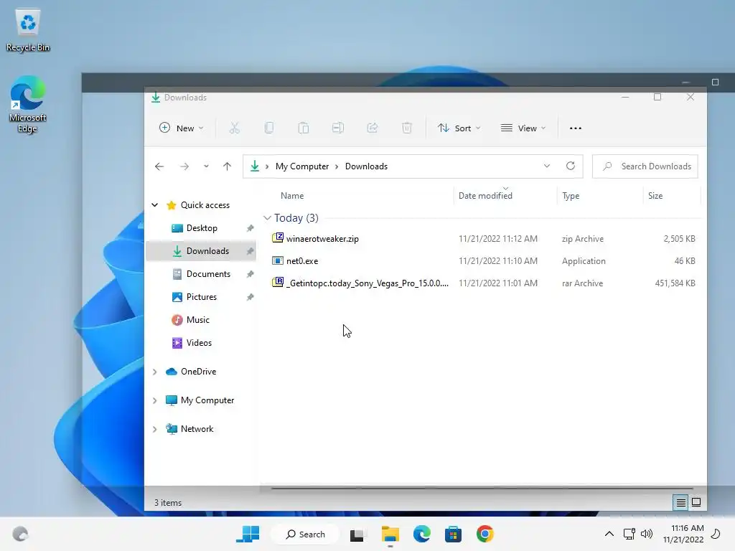This screenshot has width=735, height=551.
Task: Select the net0.exe application icon
Action: click(x=278, y=260)
